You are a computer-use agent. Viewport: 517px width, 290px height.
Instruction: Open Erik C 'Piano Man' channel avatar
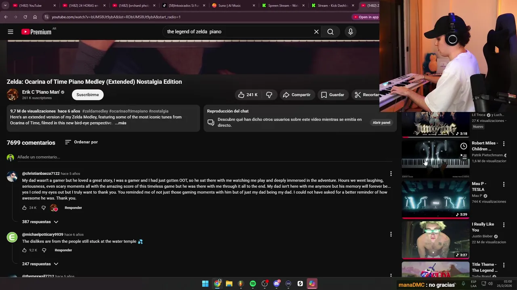[13, 95]
